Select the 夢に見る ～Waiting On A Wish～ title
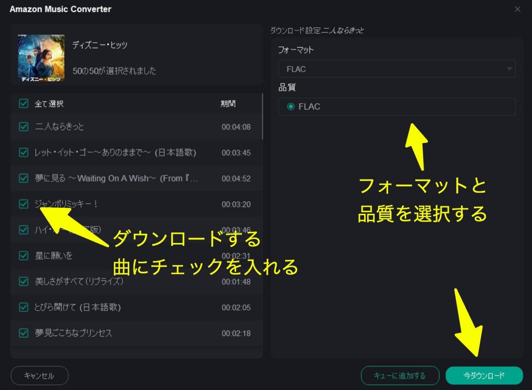The image size is (532, 390). click(x=116, y=178)
